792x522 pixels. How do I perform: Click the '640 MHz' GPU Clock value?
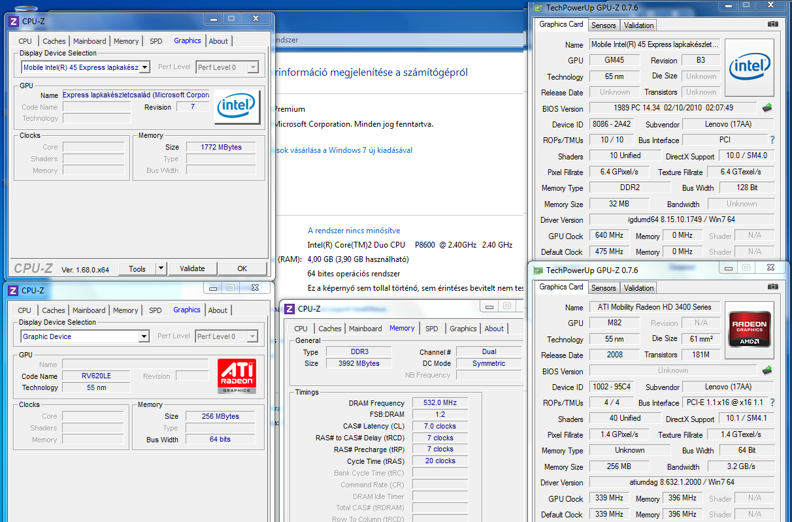(610, 235)
